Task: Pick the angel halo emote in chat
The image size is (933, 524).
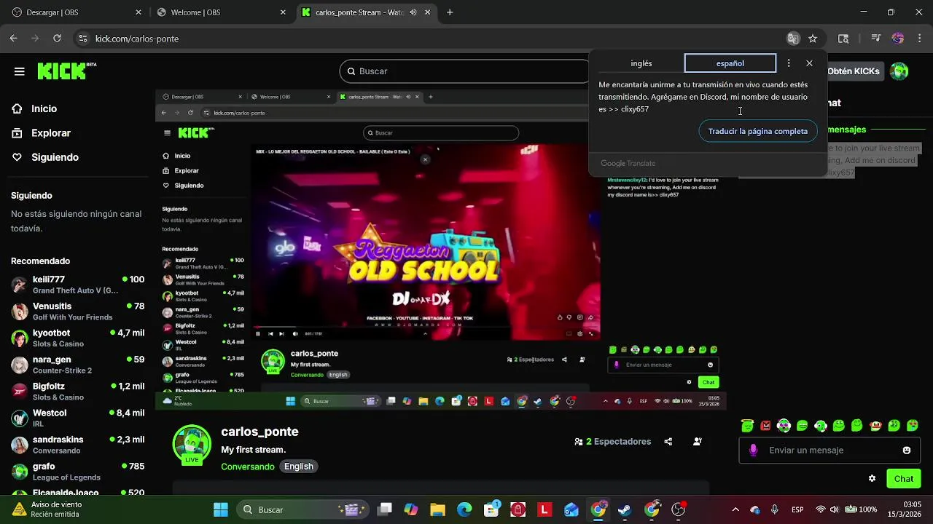Action: click(747, 426)
